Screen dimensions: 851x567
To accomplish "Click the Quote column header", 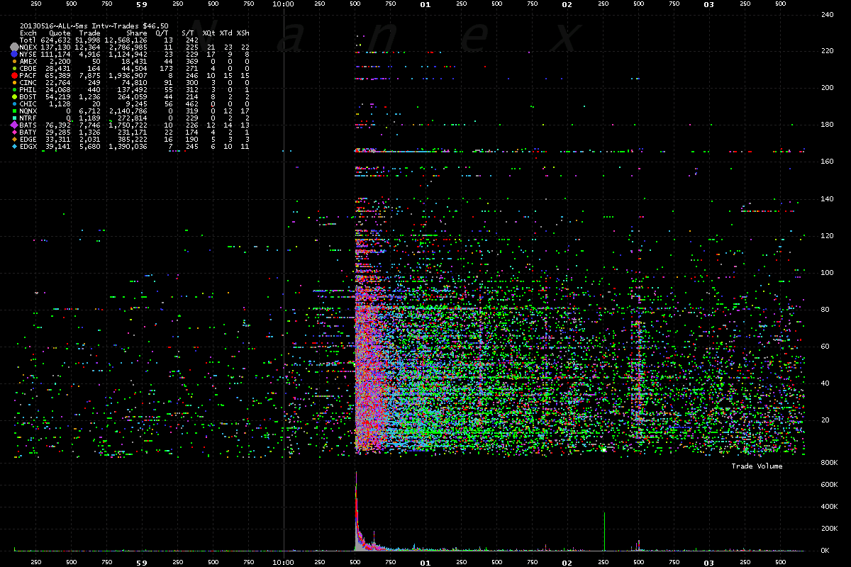I will tap(60, 33).
